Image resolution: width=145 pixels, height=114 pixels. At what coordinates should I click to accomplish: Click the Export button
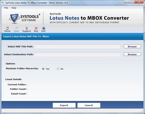tap(64, 105)
